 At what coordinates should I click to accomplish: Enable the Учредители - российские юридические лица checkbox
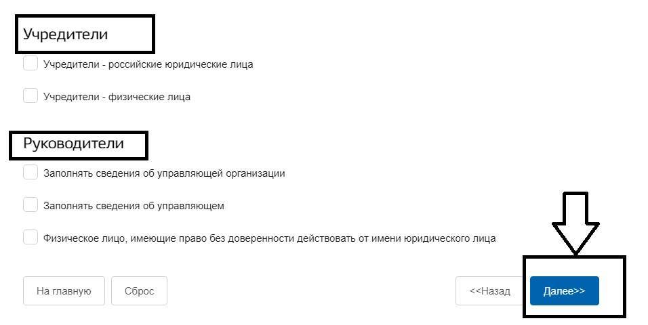[x=31, y=64]
